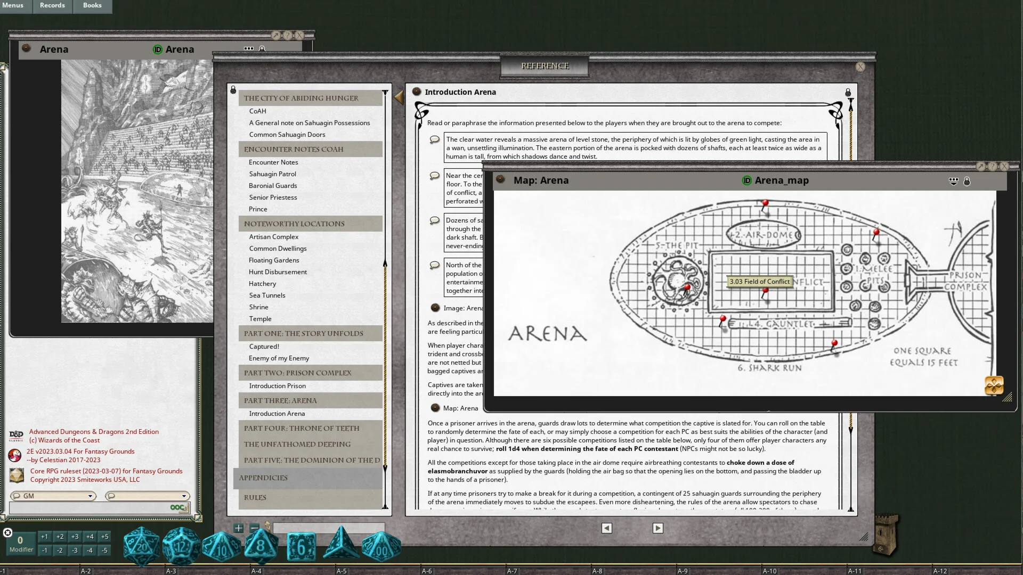The width and height of the screenshot is (1023, 575).
Task: Open the Books menu
Action: (92, 5)
